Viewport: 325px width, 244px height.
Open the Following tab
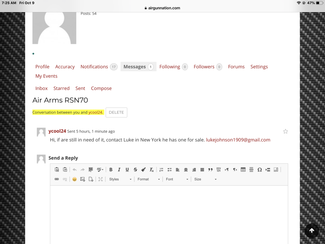pyautogui.click(x=174, y=67)
